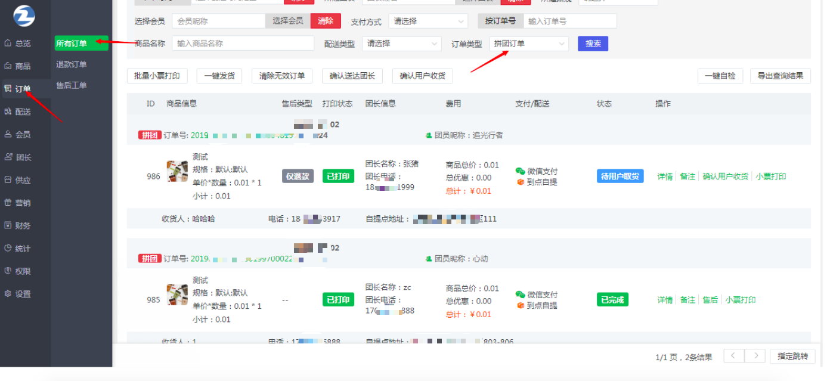Click the 微信支付 icon on order 985
827x381 pixels.
pos(520,295)
